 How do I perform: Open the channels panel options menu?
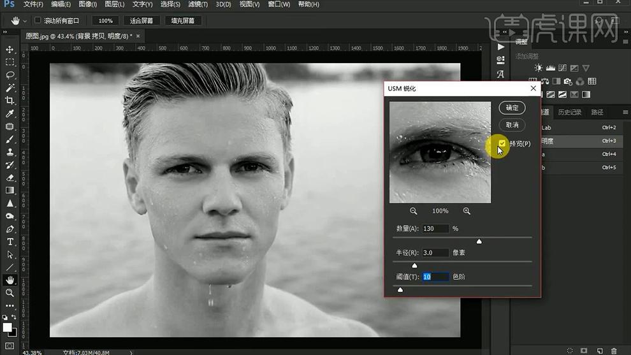click(625, 112)
